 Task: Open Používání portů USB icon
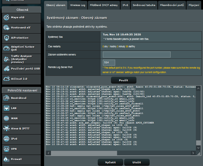[x=6, y=69]
